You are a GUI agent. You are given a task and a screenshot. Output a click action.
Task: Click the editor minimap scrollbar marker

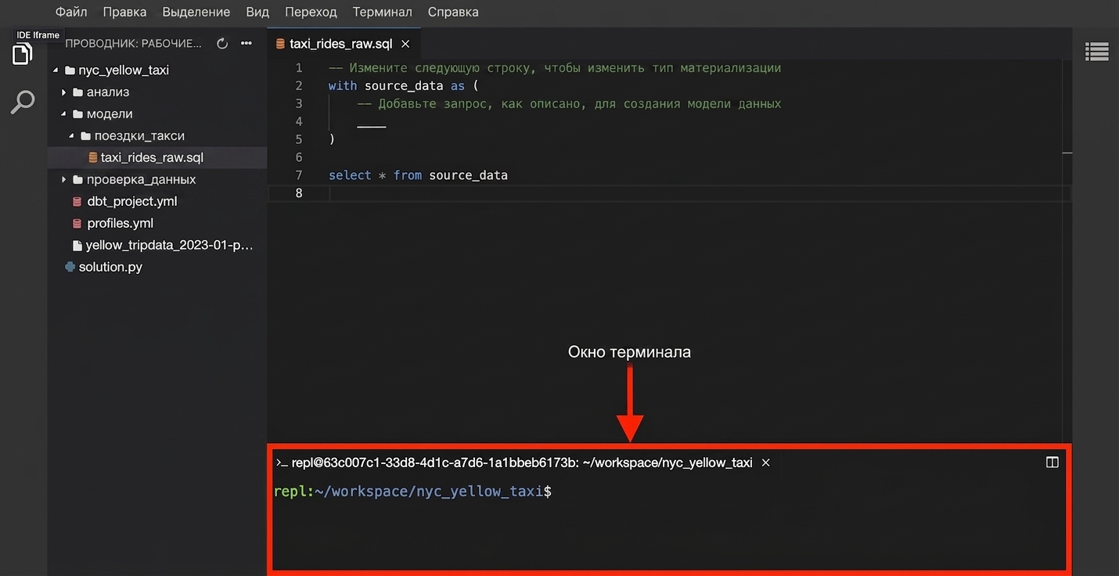[x=1067, y=153]
